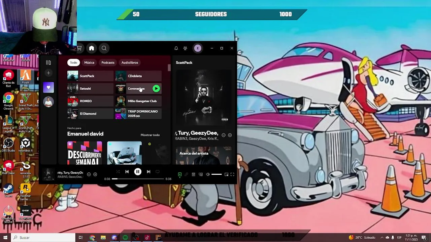Open Spotify notifications bell

click(x=176, y=48)
